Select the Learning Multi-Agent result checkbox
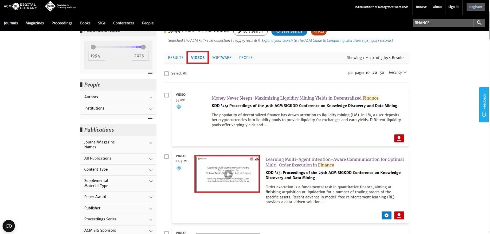Image resolution: width=490 pixels, height=234 pixels. point(167,157)
